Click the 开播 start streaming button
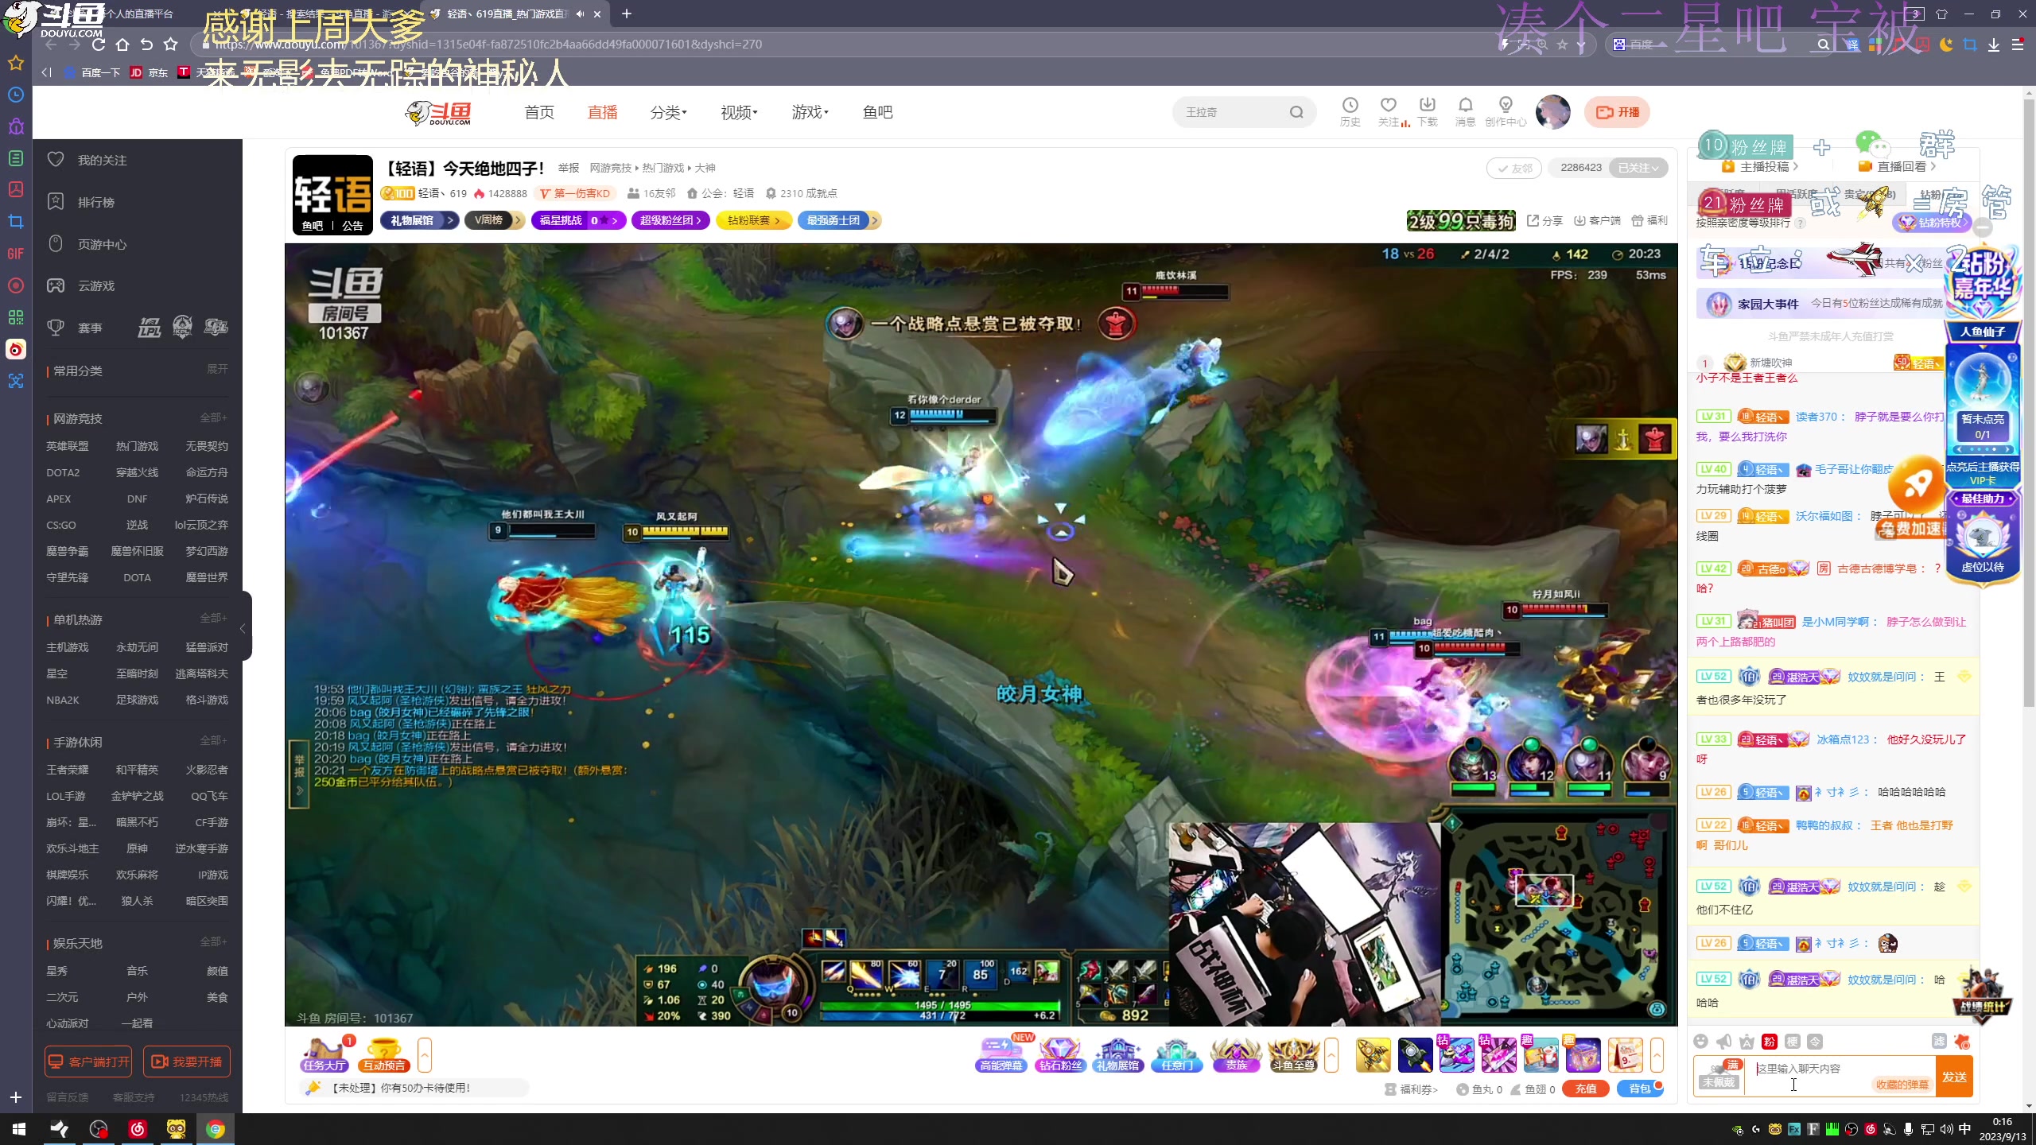This screenshot has width=2036, height=1145. 1617,112
